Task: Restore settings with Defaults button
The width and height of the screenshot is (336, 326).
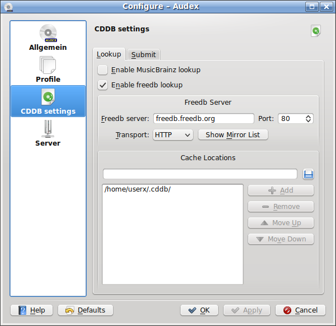Action: coord(86,310)
